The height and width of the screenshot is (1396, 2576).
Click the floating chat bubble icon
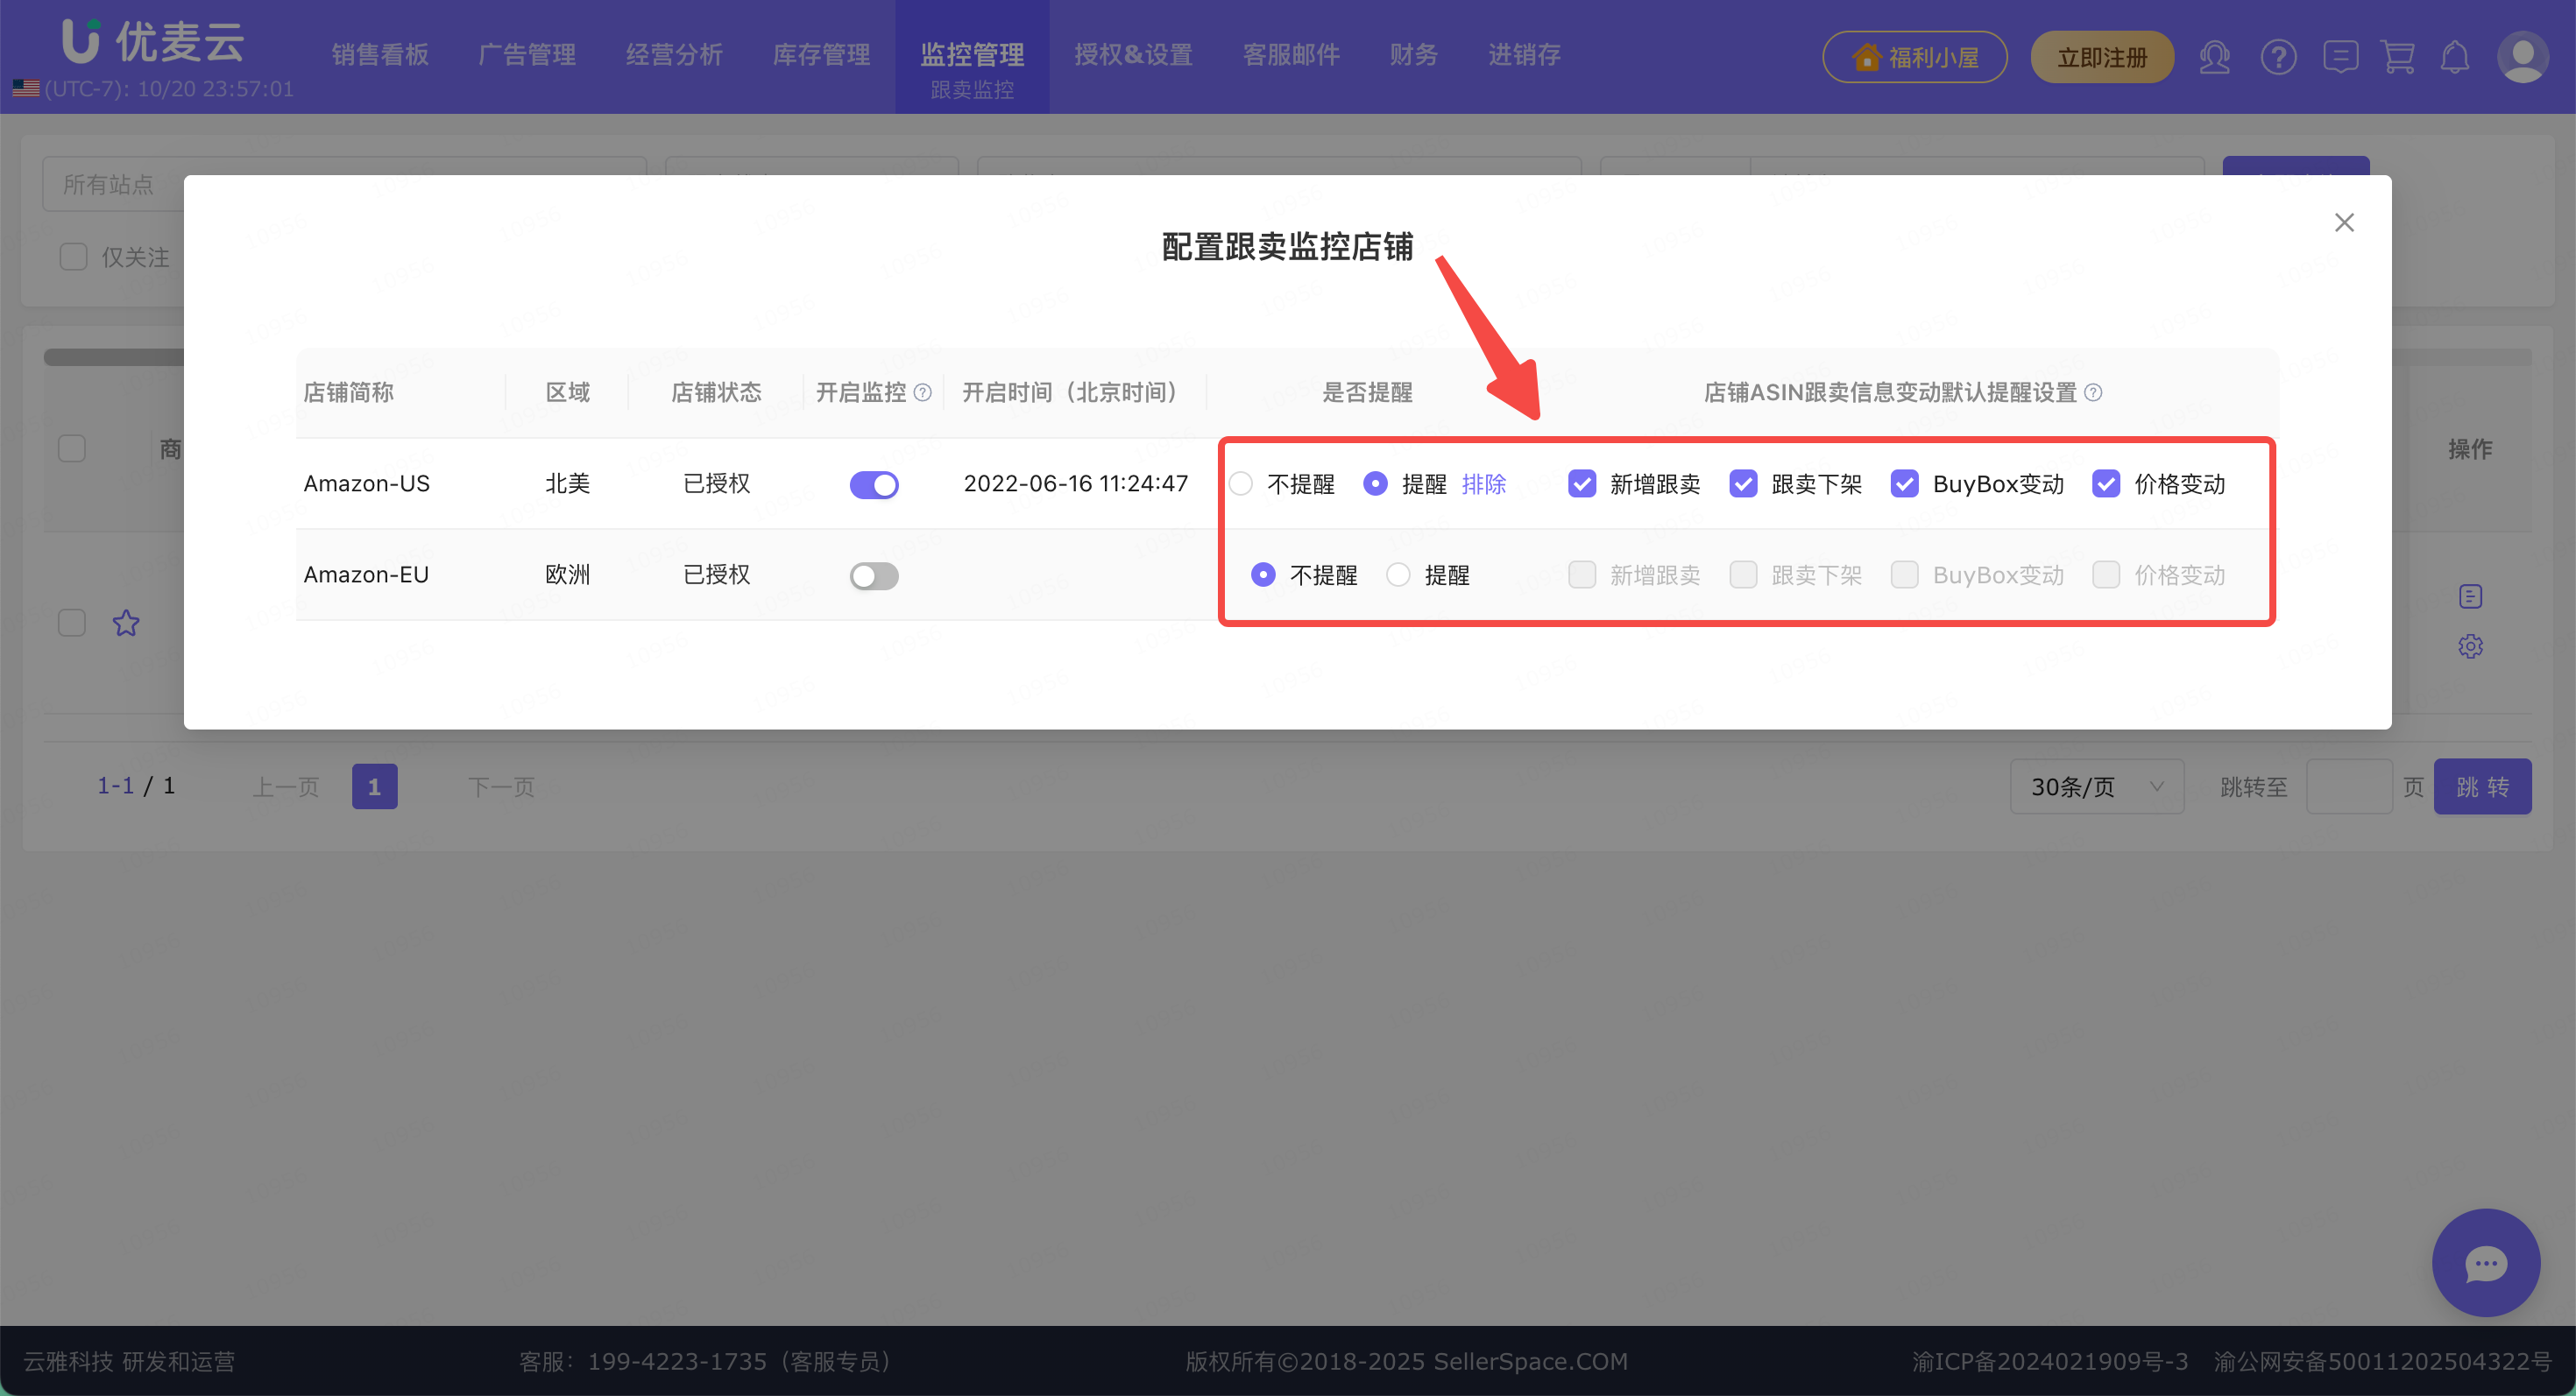tap(2485, 1263)
